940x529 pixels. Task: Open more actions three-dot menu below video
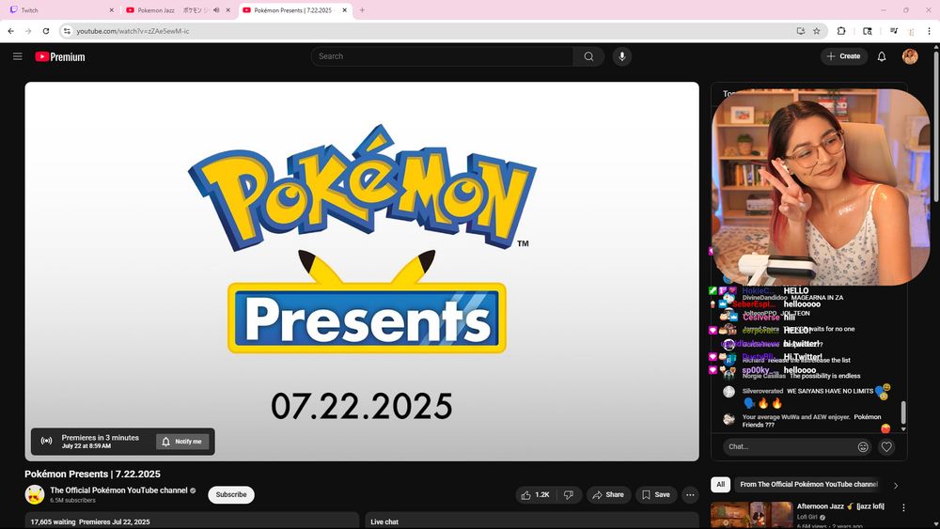[x=690, y=495]
